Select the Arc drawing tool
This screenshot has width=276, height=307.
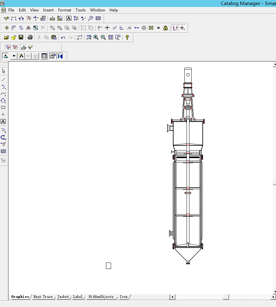pyautogui.click(x=3, y=87)
